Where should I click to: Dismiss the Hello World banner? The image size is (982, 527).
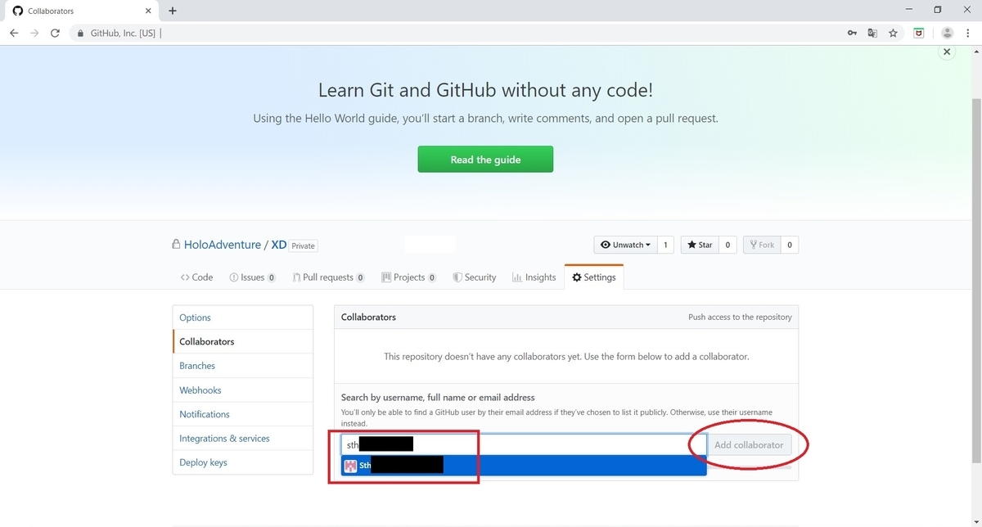[947, 52]
